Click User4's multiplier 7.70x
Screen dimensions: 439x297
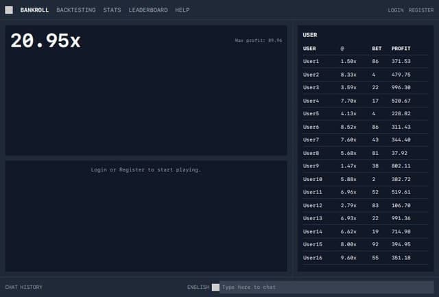348,101
